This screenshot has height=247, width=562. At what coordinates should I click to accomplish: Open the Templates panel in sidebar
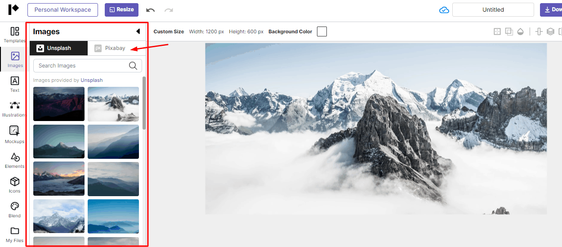point(14,35)
